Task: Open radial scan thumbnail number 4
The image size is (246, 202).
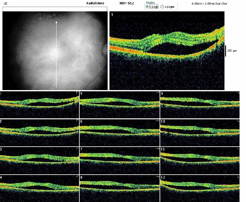Action: (x=40, y=188)
